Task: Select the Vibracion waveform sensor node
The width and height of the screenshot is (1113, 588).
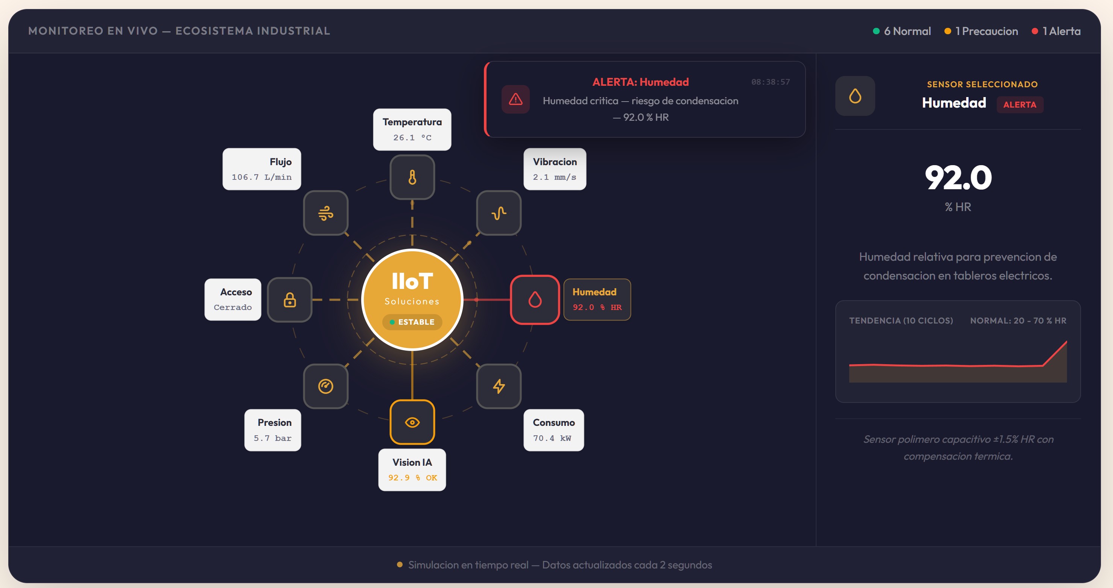Action: click(499, 213)
